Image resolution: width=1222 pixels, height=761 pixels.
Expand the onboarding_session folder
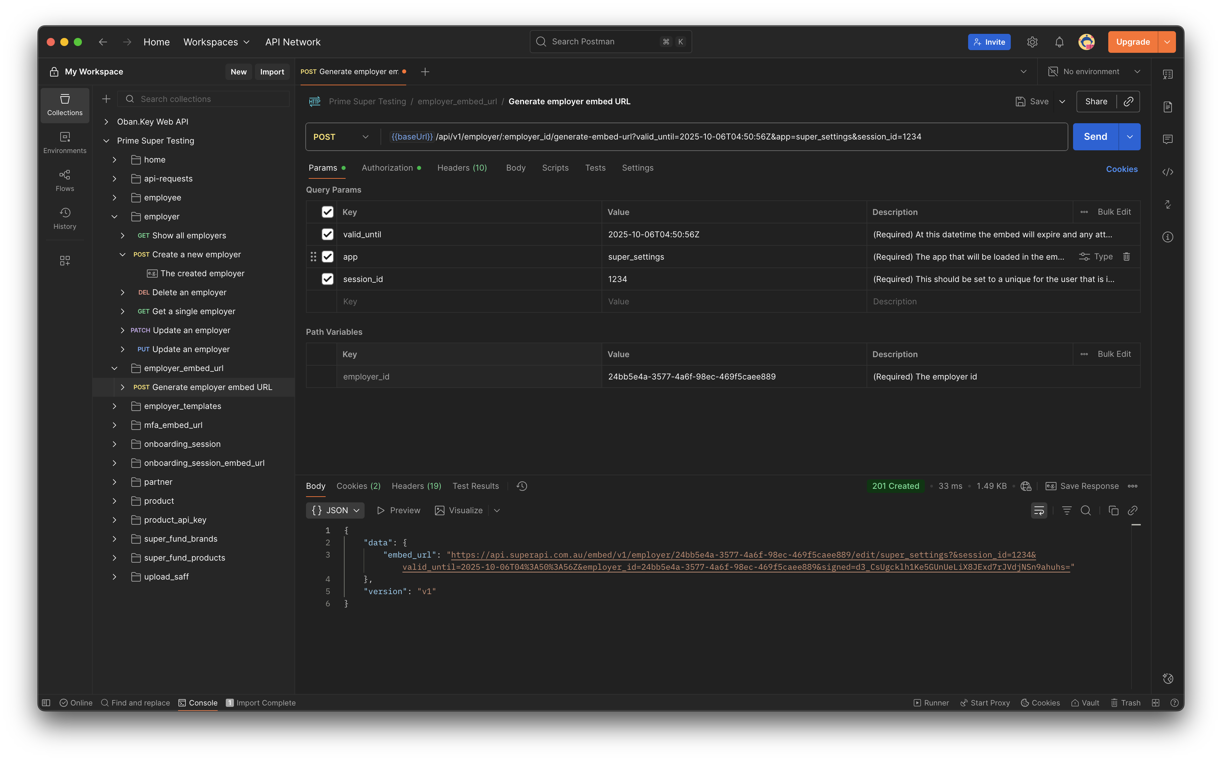(114, 444)
